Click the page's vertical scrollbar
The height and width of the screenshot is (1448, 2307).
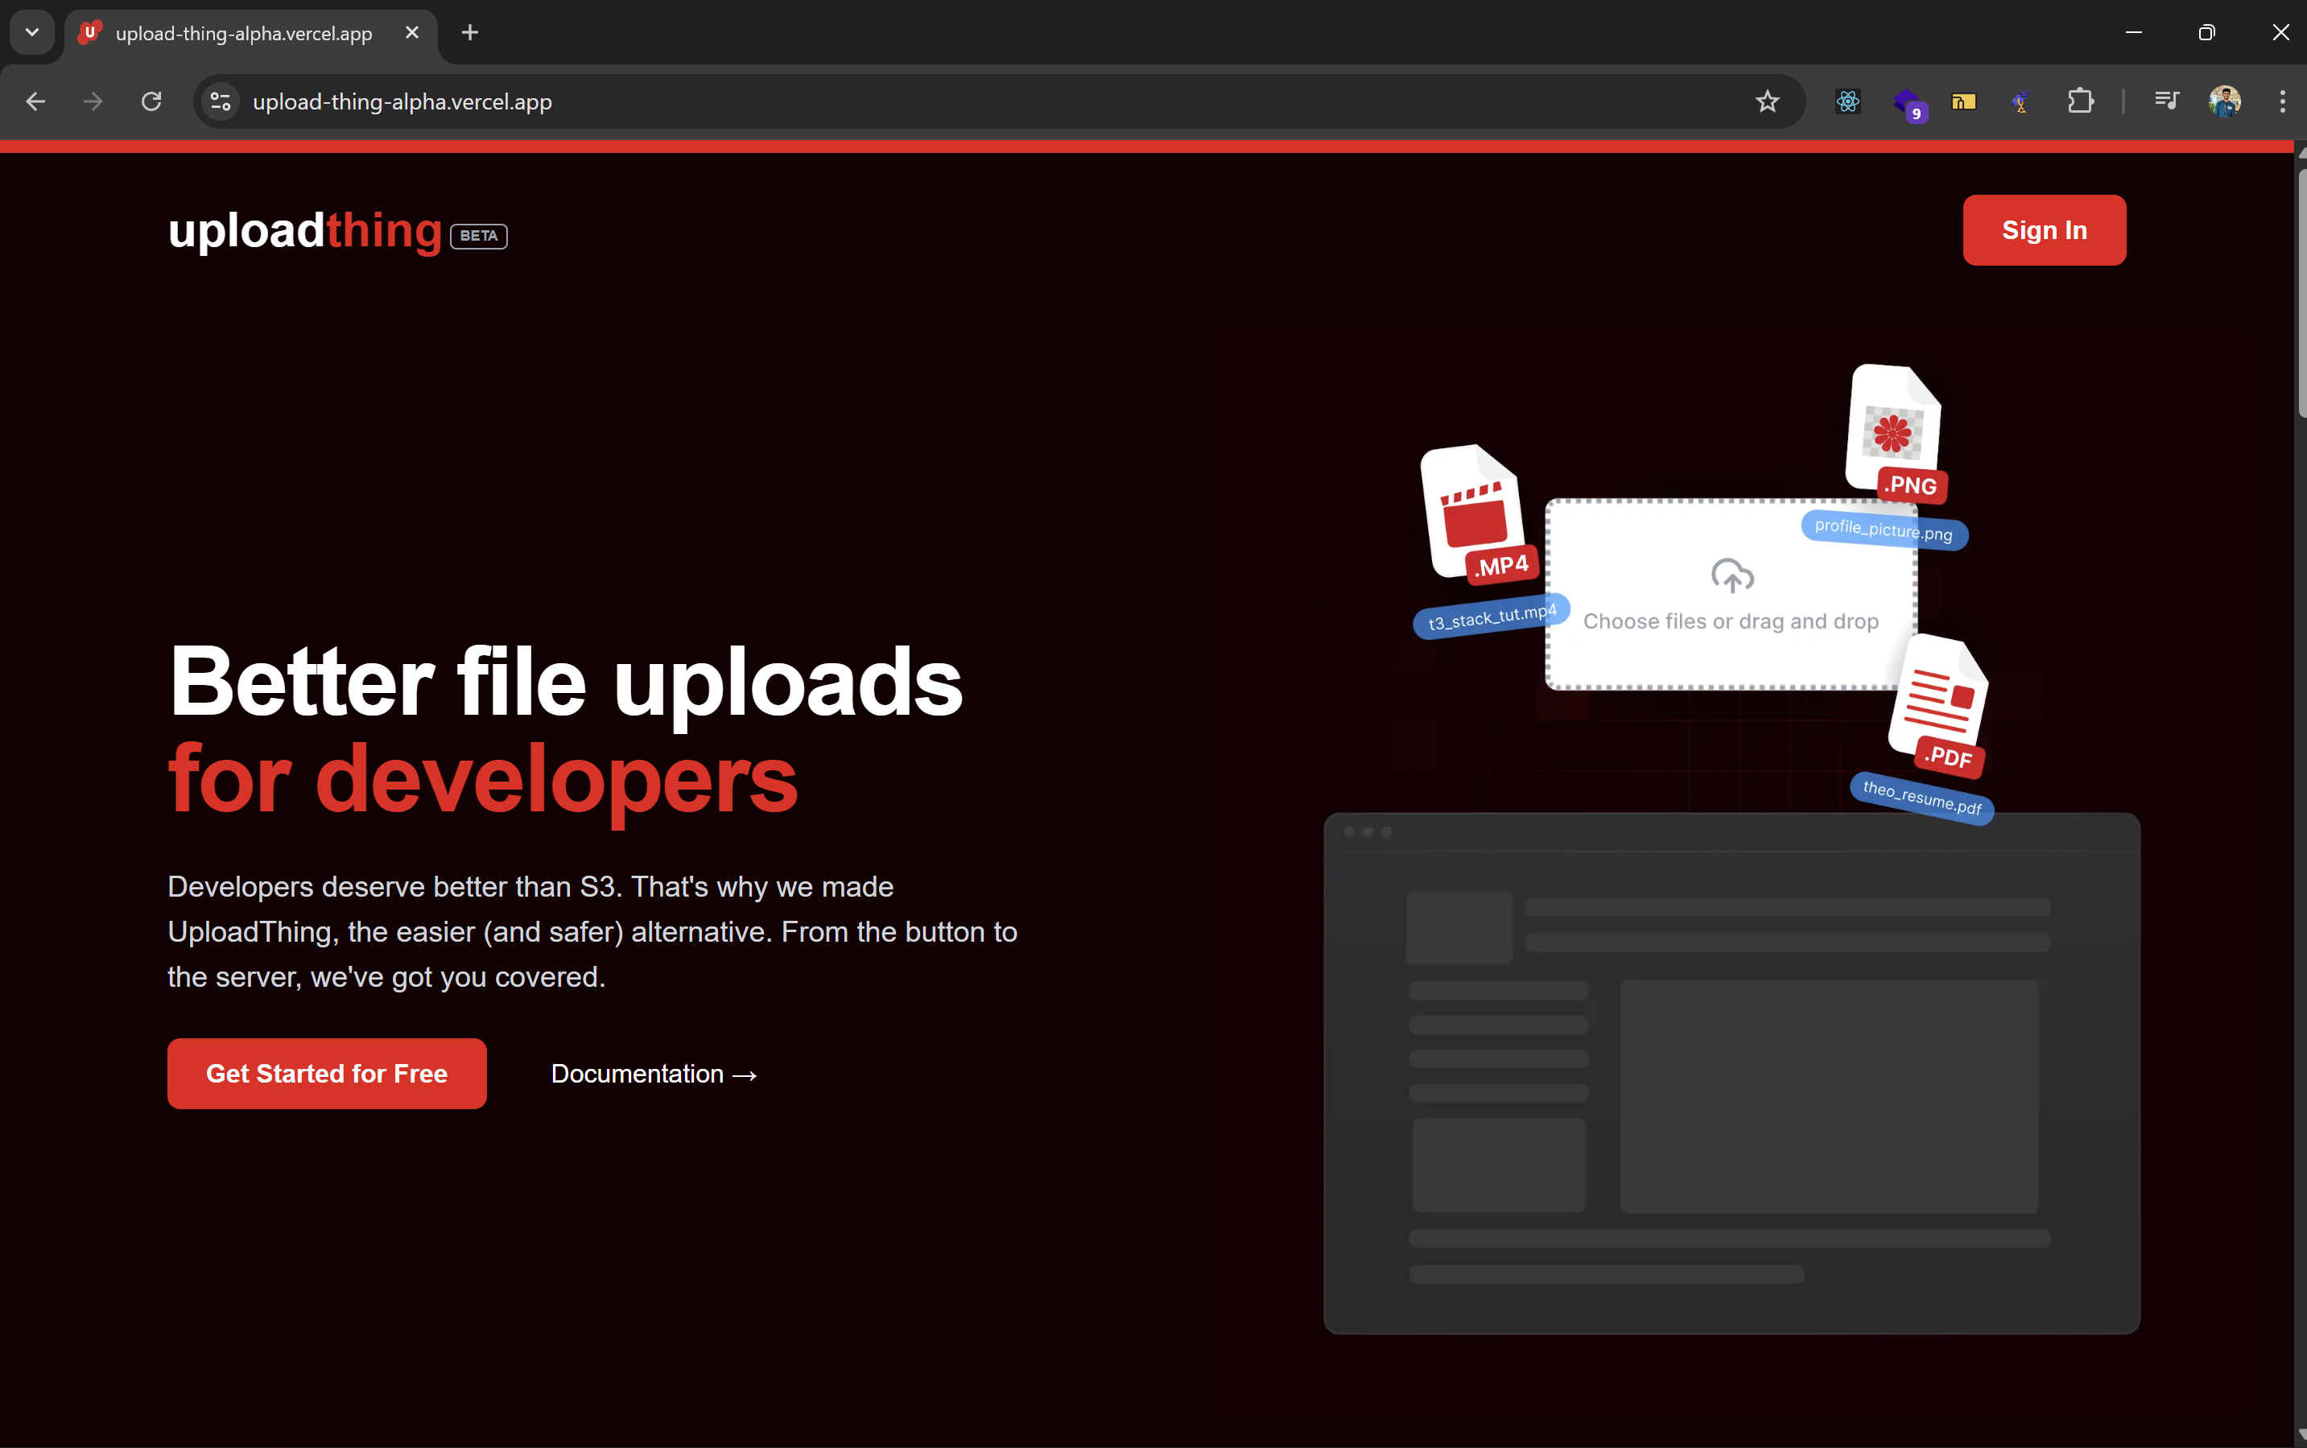point(2301,292)
